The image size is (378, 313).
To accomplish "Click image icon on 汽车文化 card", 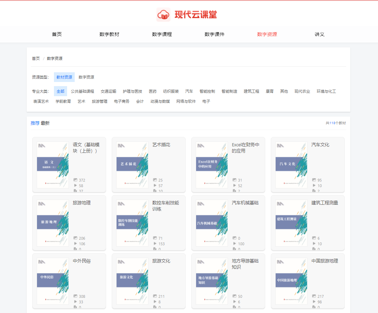I will [x=314, y=180].
